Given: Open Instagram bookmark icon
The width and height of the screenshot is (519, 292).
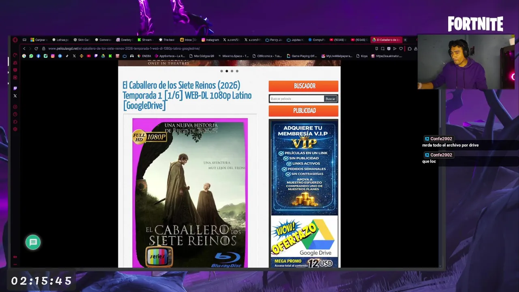Looking at the screenshot, I should pos(53,56).
